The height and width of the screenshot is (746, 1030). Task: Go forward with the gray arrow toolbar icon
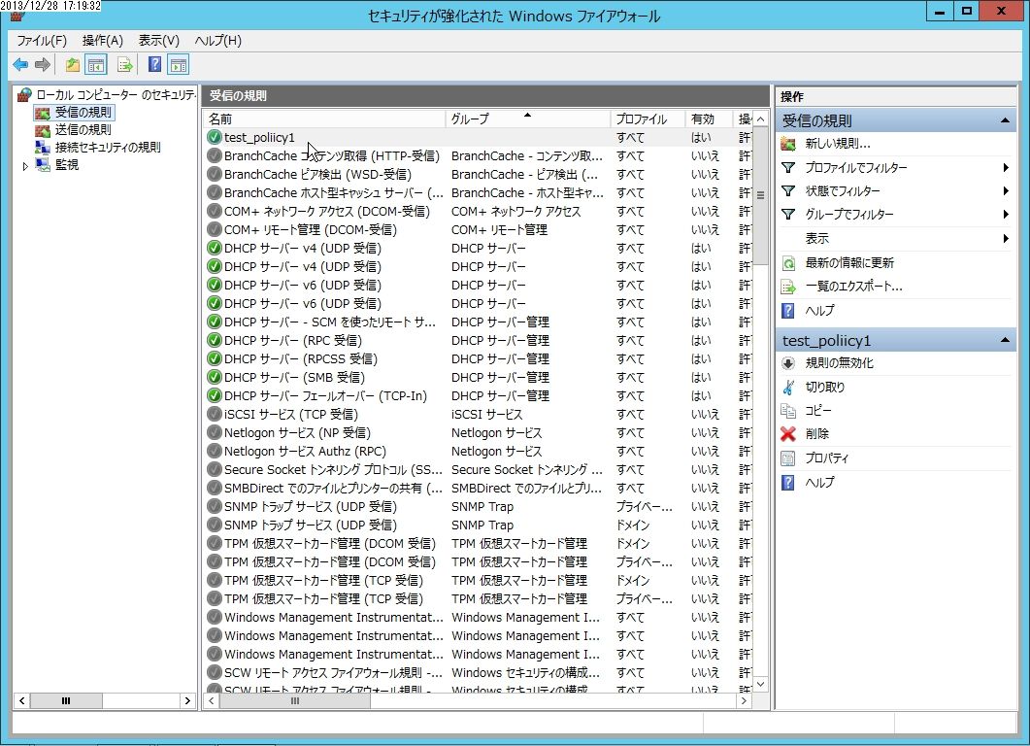click(x=43, y=64)
